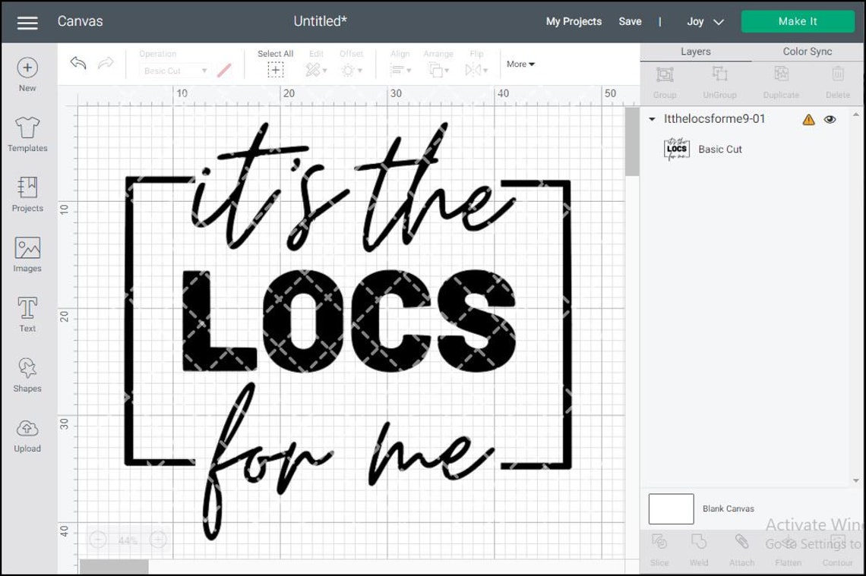866x576 pixels.
Task: Switch to the Color Sync tab
Action: [x=807, y=52]
